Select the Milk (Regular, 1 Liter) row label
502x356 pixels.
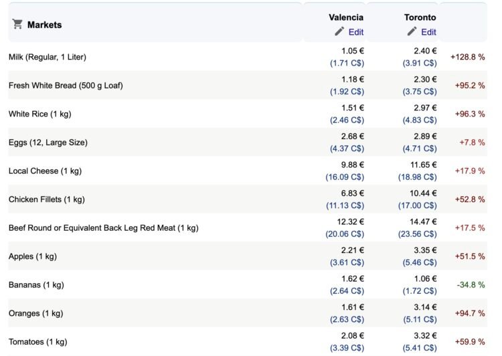(47, 57)
